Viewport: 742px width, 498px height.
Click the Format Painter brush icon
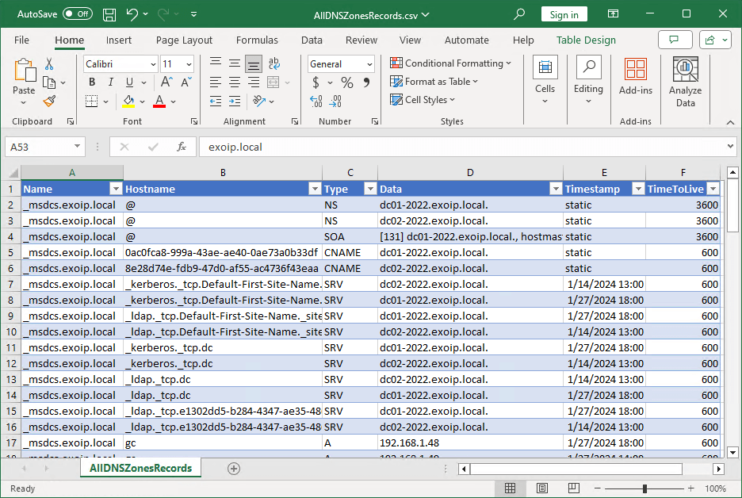49,101
